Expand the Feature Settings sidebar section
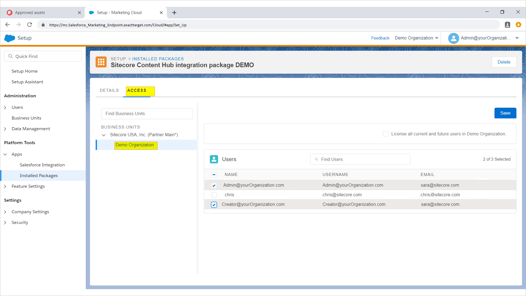This screenshot has height=296, width=526. (x=5, y=186)
